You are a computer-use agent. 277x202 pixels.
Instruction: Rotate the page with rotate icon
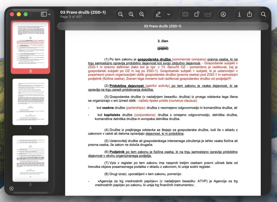tap(197, 14)
